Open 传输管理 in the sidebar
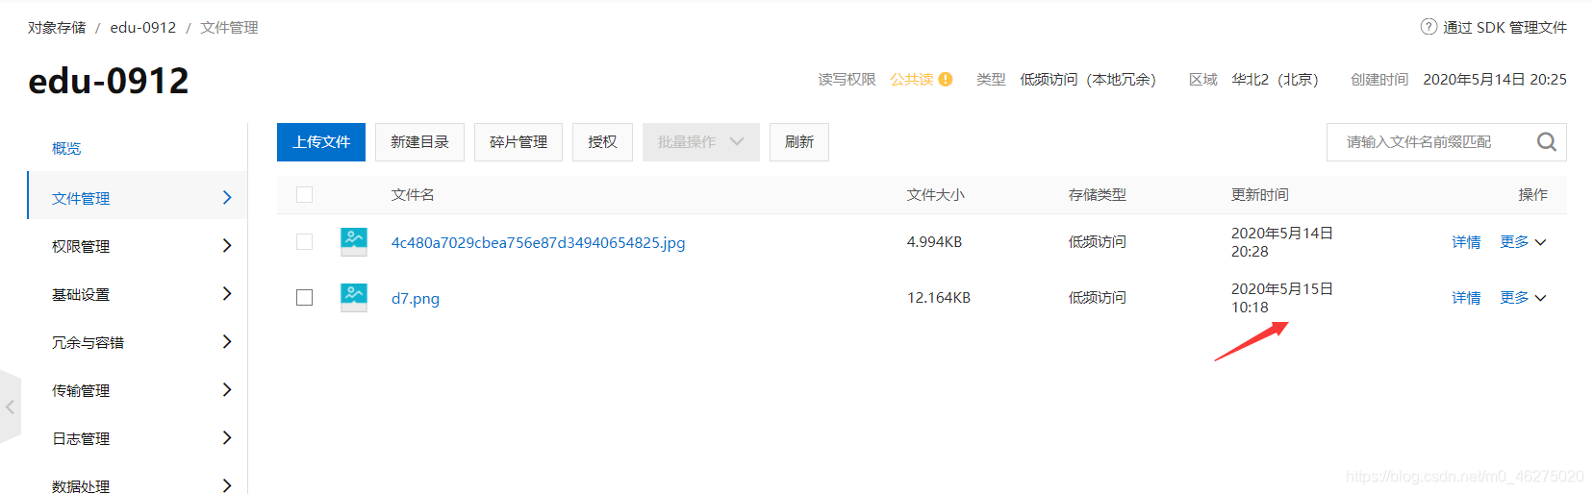This screenshot has height=494, width=1593. 81,390
